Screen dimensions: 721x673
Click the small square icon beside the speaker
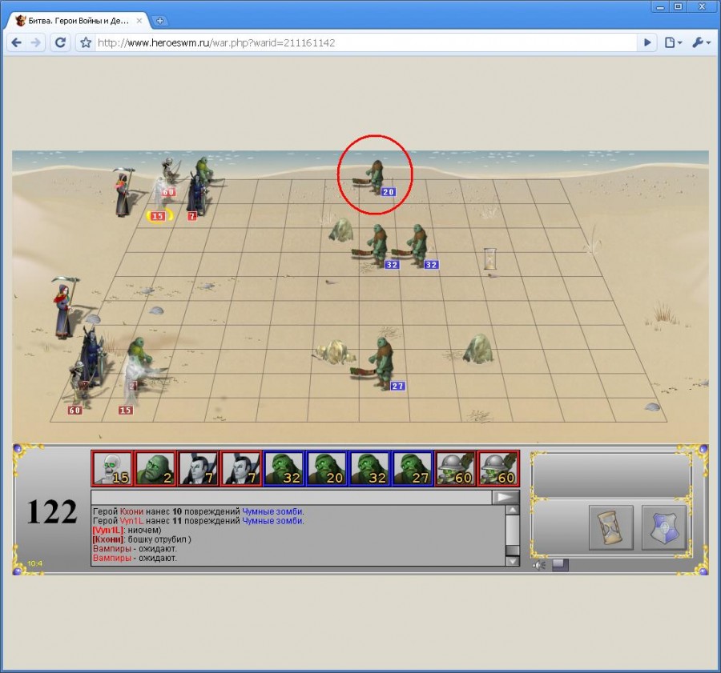560,565
